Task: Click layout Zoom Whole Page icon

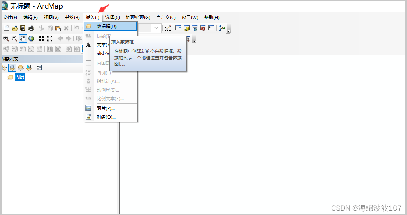Action: pos(31,49)
